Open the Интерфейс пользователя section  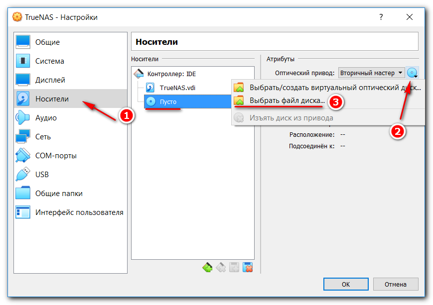point(70,212)
